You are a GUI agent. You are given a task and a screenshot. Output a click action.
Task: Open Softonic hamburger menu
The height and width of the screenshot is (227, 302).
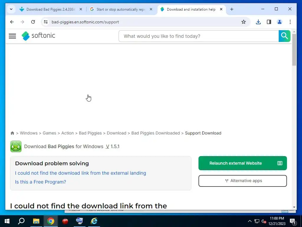click(12, 36)
